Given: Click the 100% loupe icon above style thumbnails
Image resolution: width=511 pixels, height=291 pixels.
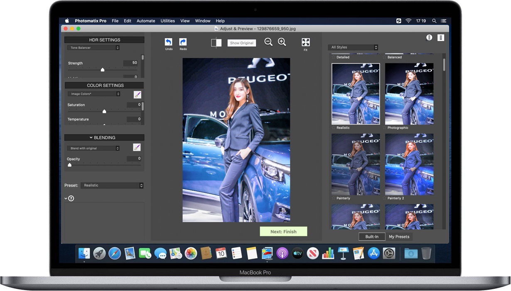Looking at the screenshot, I should coord(429,37).
